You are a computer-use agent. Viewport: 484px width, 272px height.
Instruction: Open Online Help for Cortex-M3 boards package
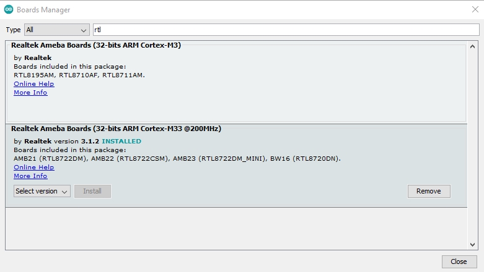coord(34,84)
